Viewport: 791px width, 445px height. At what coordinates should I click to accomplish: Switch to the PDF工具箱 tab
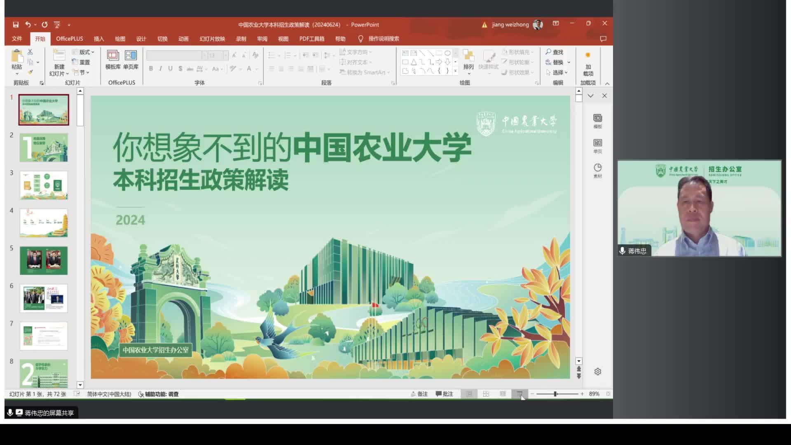(x=312, y=39)
